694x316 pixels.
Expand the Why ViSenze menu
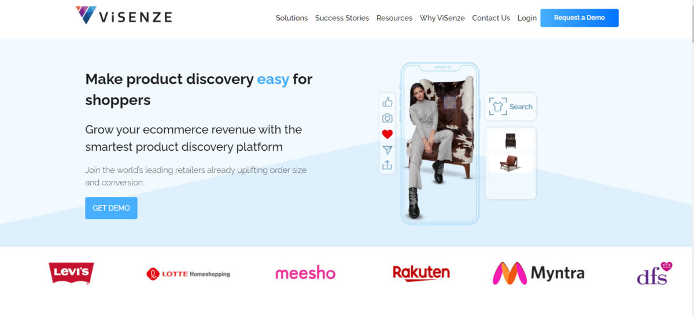point(442,18)
